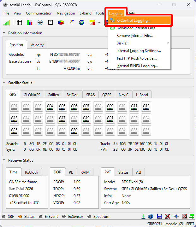Select Internal Logging Settings menu entry
Image resolution: width=196 pixels, height=227 pixels.
coord(139,51)
